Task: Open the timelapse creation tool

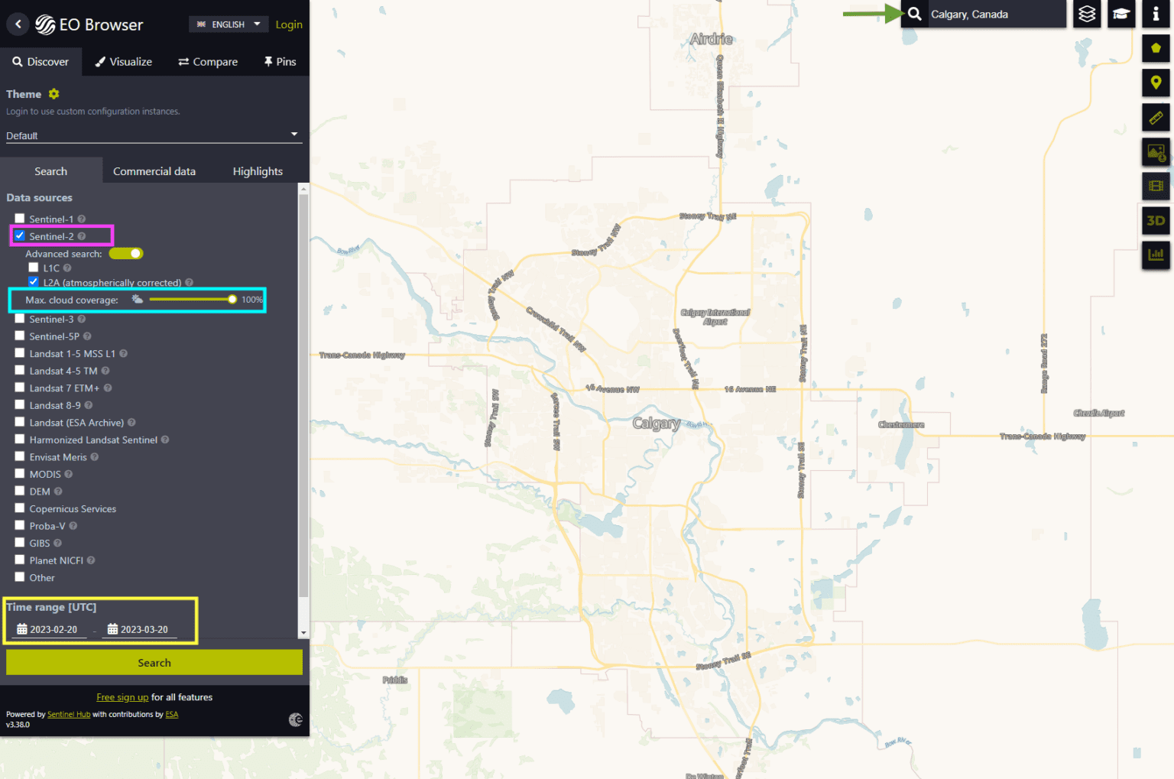Action: [1155, 186]
